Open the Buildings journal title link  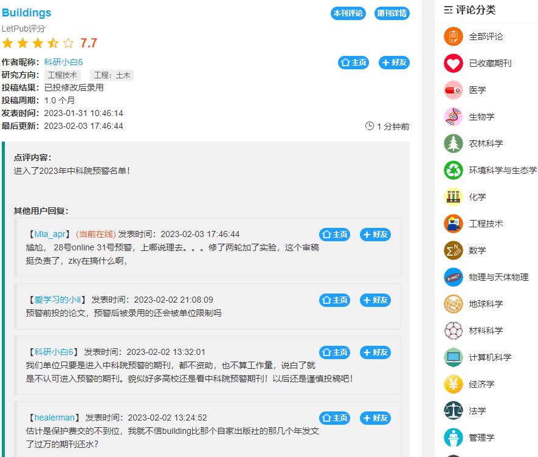click(x=26, y=13)
